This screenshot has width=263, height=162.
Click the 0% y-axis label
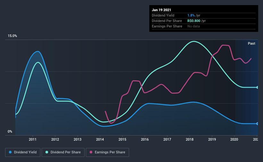[x=10, y=132]
